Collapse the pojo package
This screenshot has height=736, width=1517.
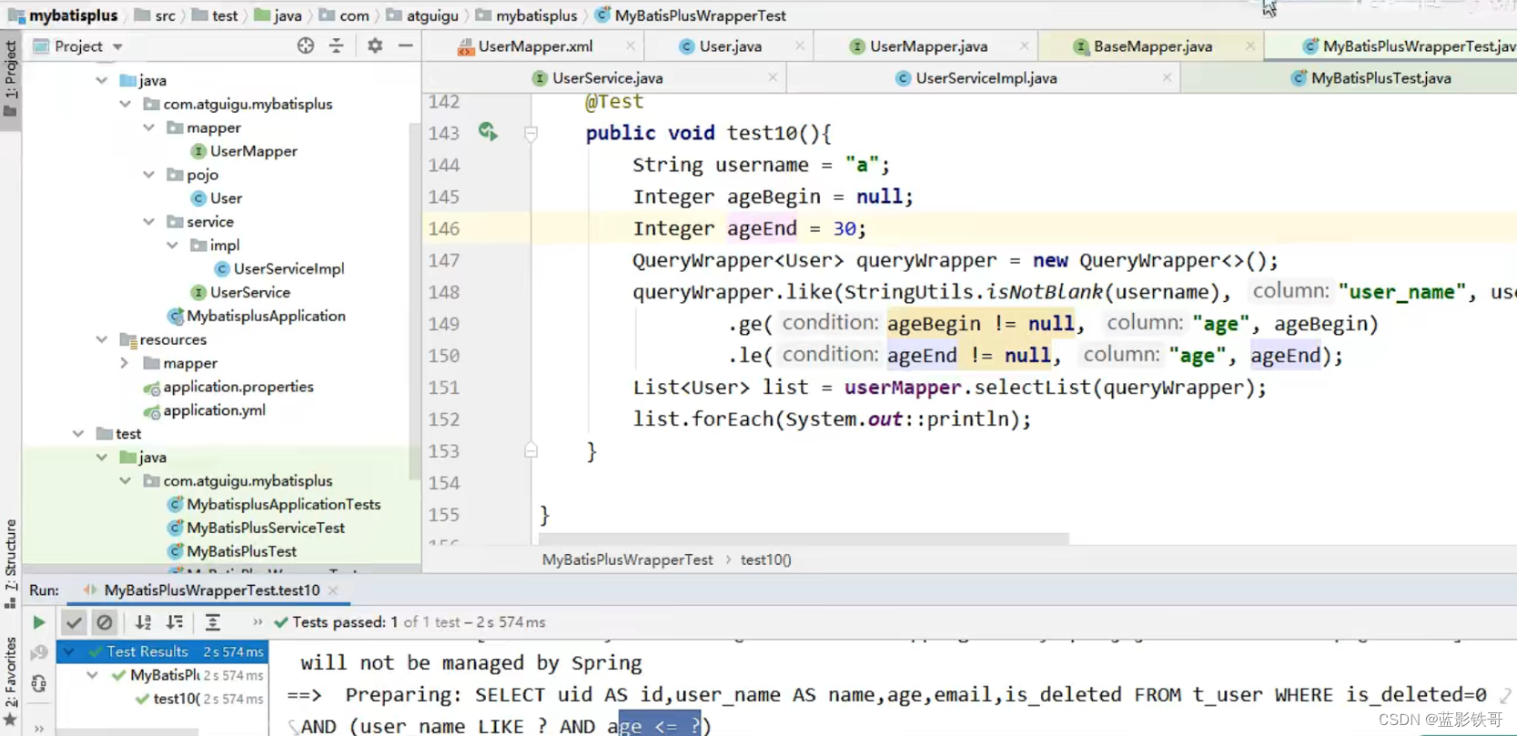[148, 175]
